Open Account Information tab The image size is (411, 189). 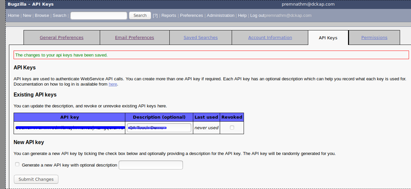[x=270, y=37]
